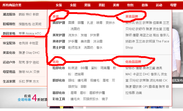Click the 眉笔 link
Screen dimensions: 183x111
(x=106, y=80)
